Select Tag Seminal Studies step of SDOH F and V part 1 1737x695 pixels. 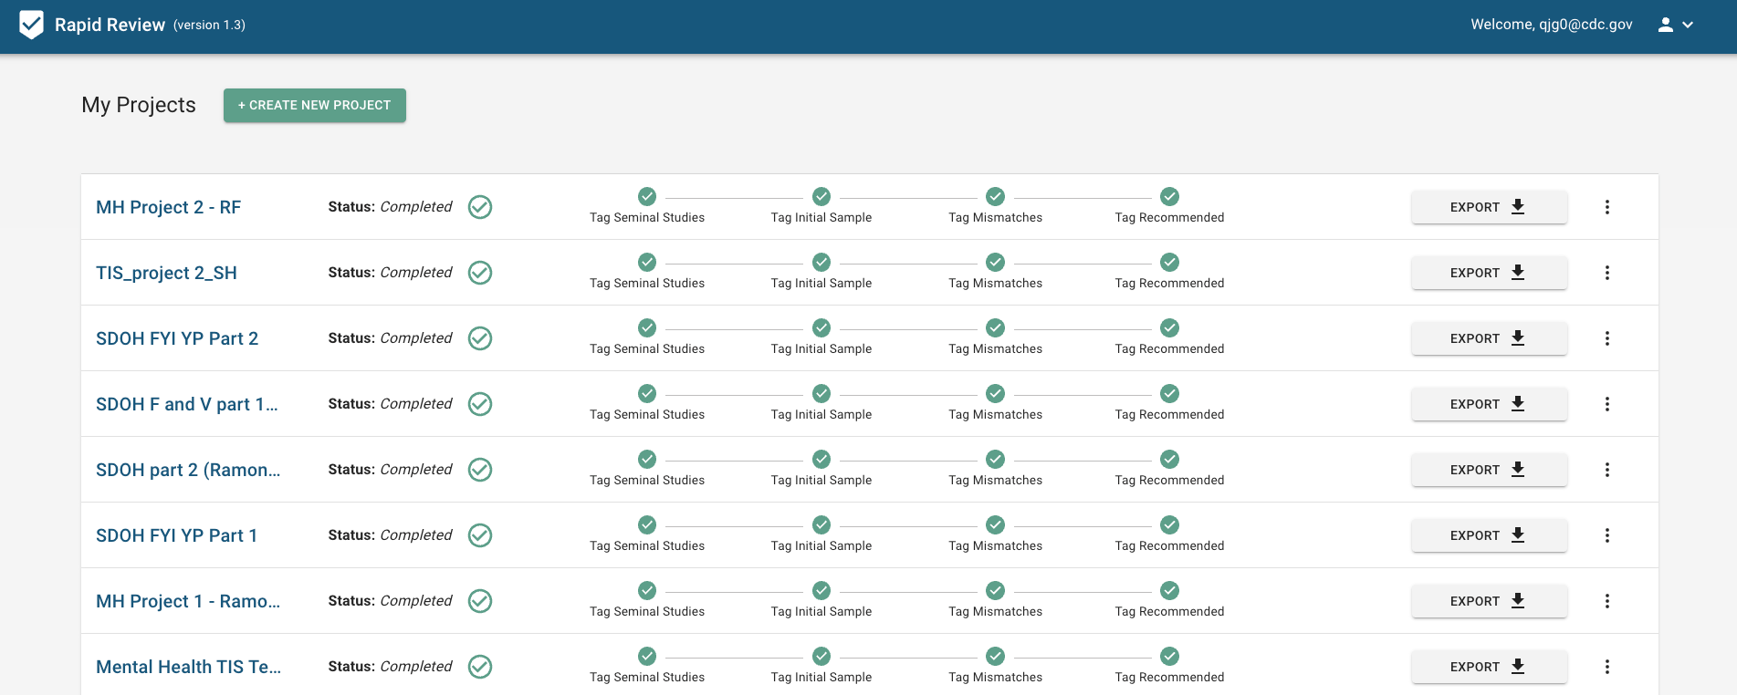(x=647, y=403)
